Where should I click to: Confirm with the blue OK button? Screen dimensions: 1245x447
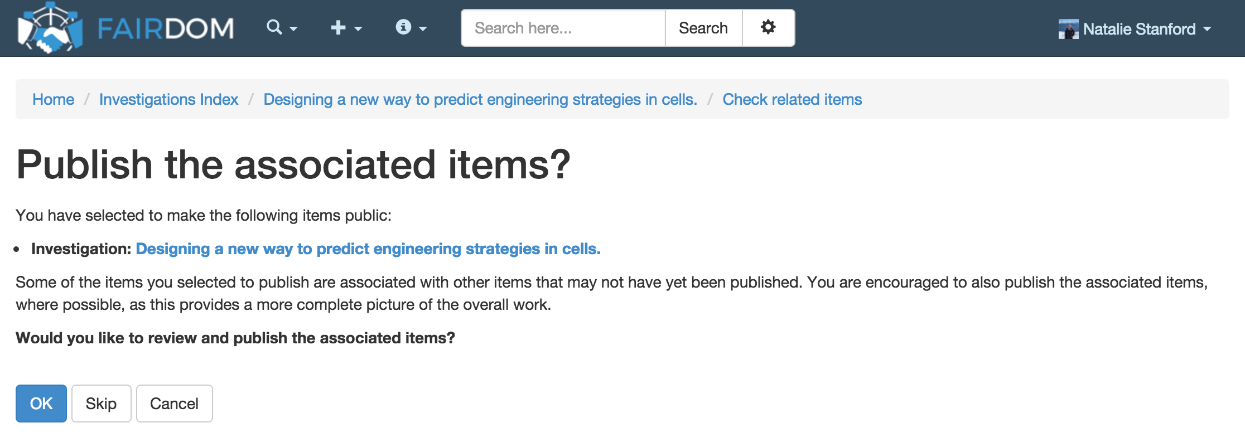41,404
